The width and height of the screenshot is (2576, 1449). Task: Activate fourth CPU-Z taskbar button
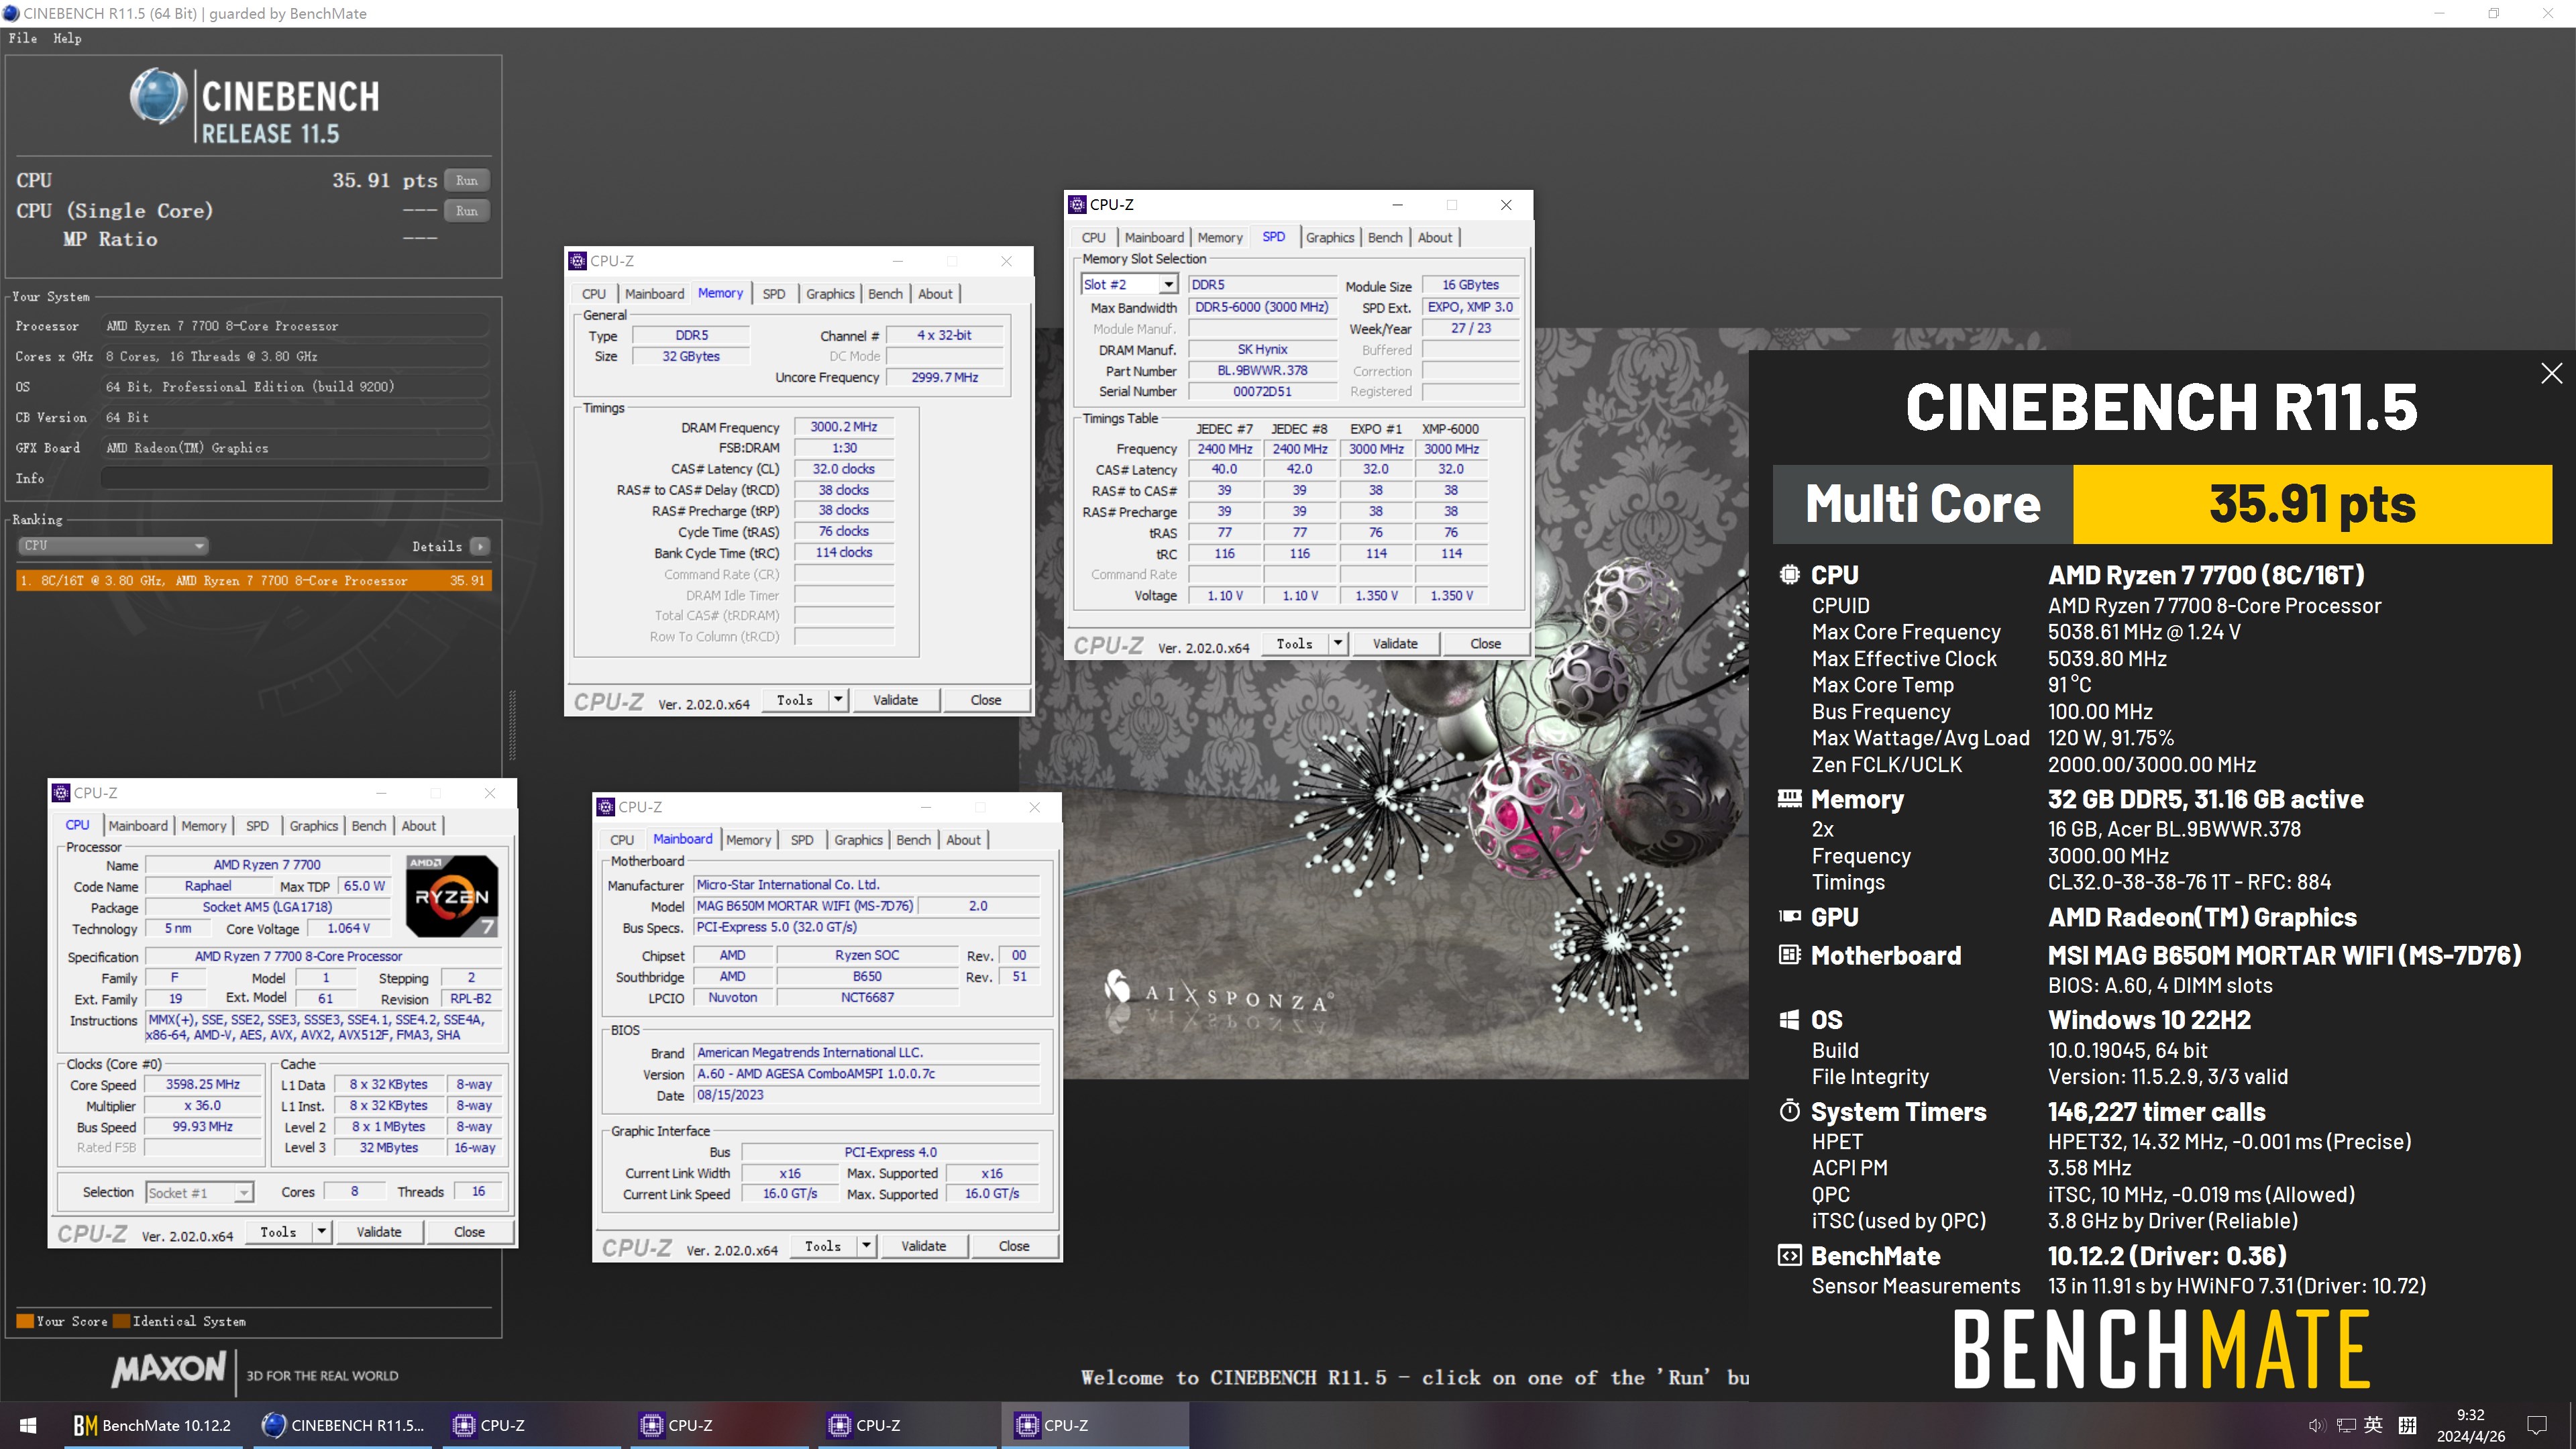(1094, 1425)
